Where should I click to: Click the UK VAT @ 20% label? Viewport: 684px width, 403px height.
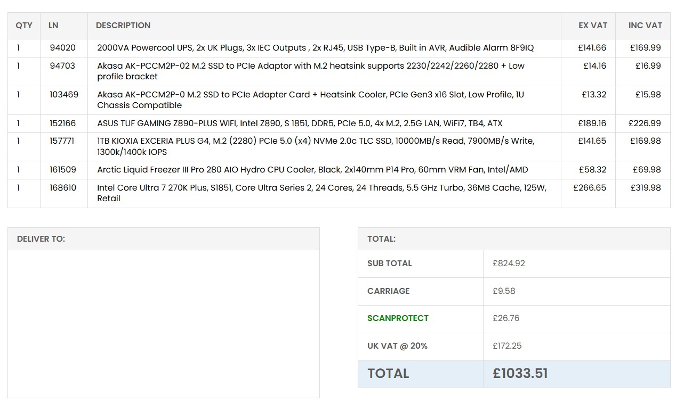397,346
